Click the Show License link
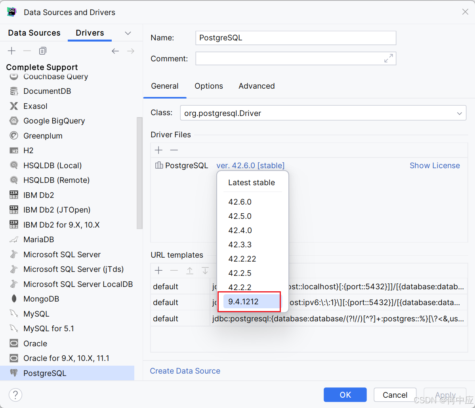 (435, 165)
